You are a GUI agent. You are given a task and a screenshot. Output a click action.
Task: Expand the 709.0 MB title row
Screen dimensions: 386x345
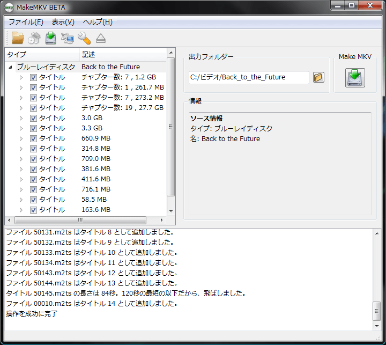(x=21, y=159)
